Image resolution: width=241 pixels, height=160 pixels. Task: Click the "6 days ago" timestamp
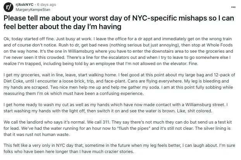point(46,5)
